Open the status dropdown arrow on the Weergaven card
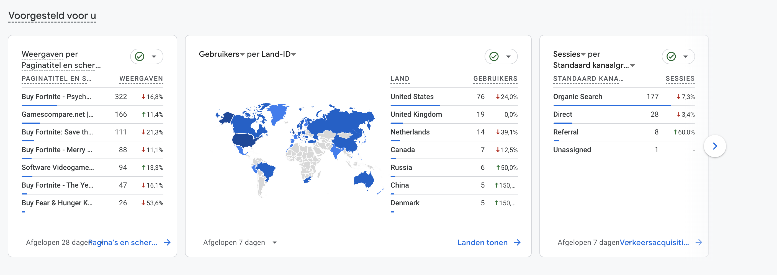777x275 pixels. point(154,56)
